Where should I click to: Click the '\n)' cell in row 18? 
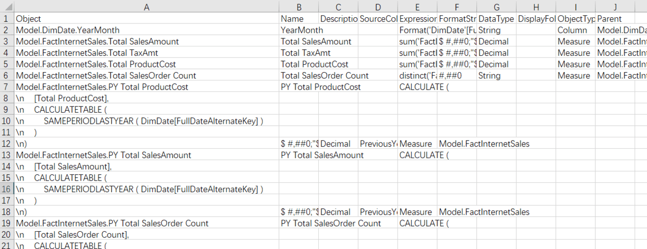pos(146,212)
